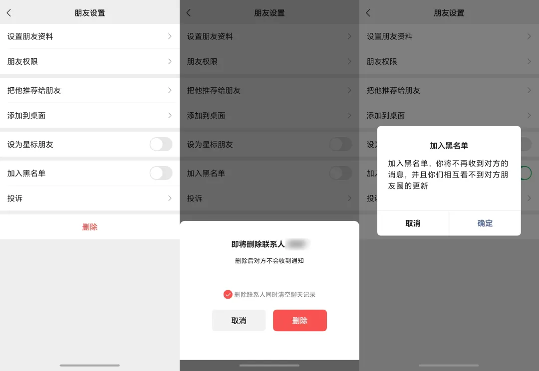Tap the back arrow on the rightmost panel
539x371 pixels.
click(369, 12)
